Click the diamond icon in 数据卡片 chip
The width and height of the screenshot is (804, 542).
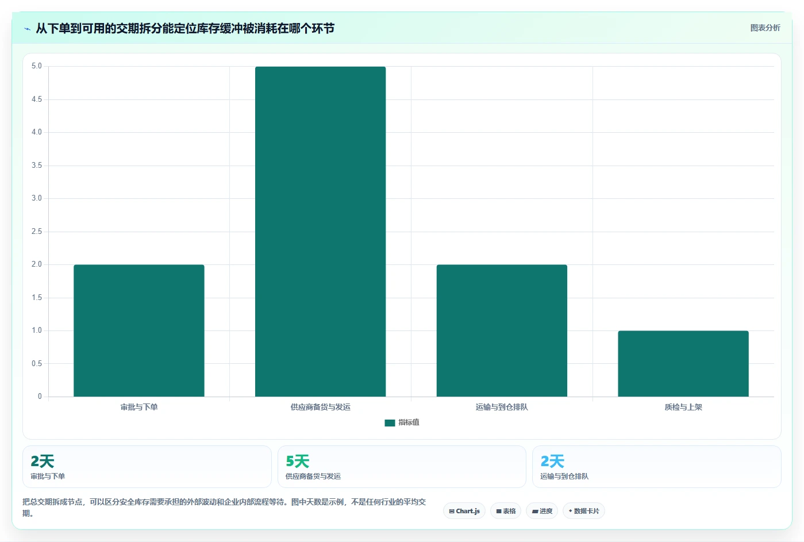570,511
